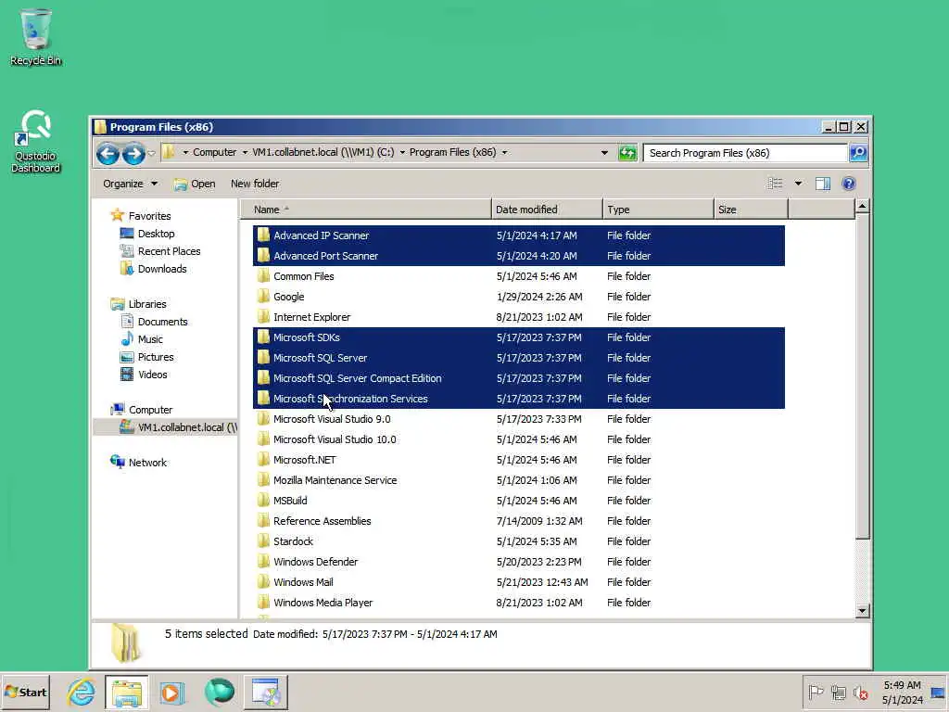Create a New folder from toolbar
The width and height of the screenshot is (949, 712).
(255, 184)
